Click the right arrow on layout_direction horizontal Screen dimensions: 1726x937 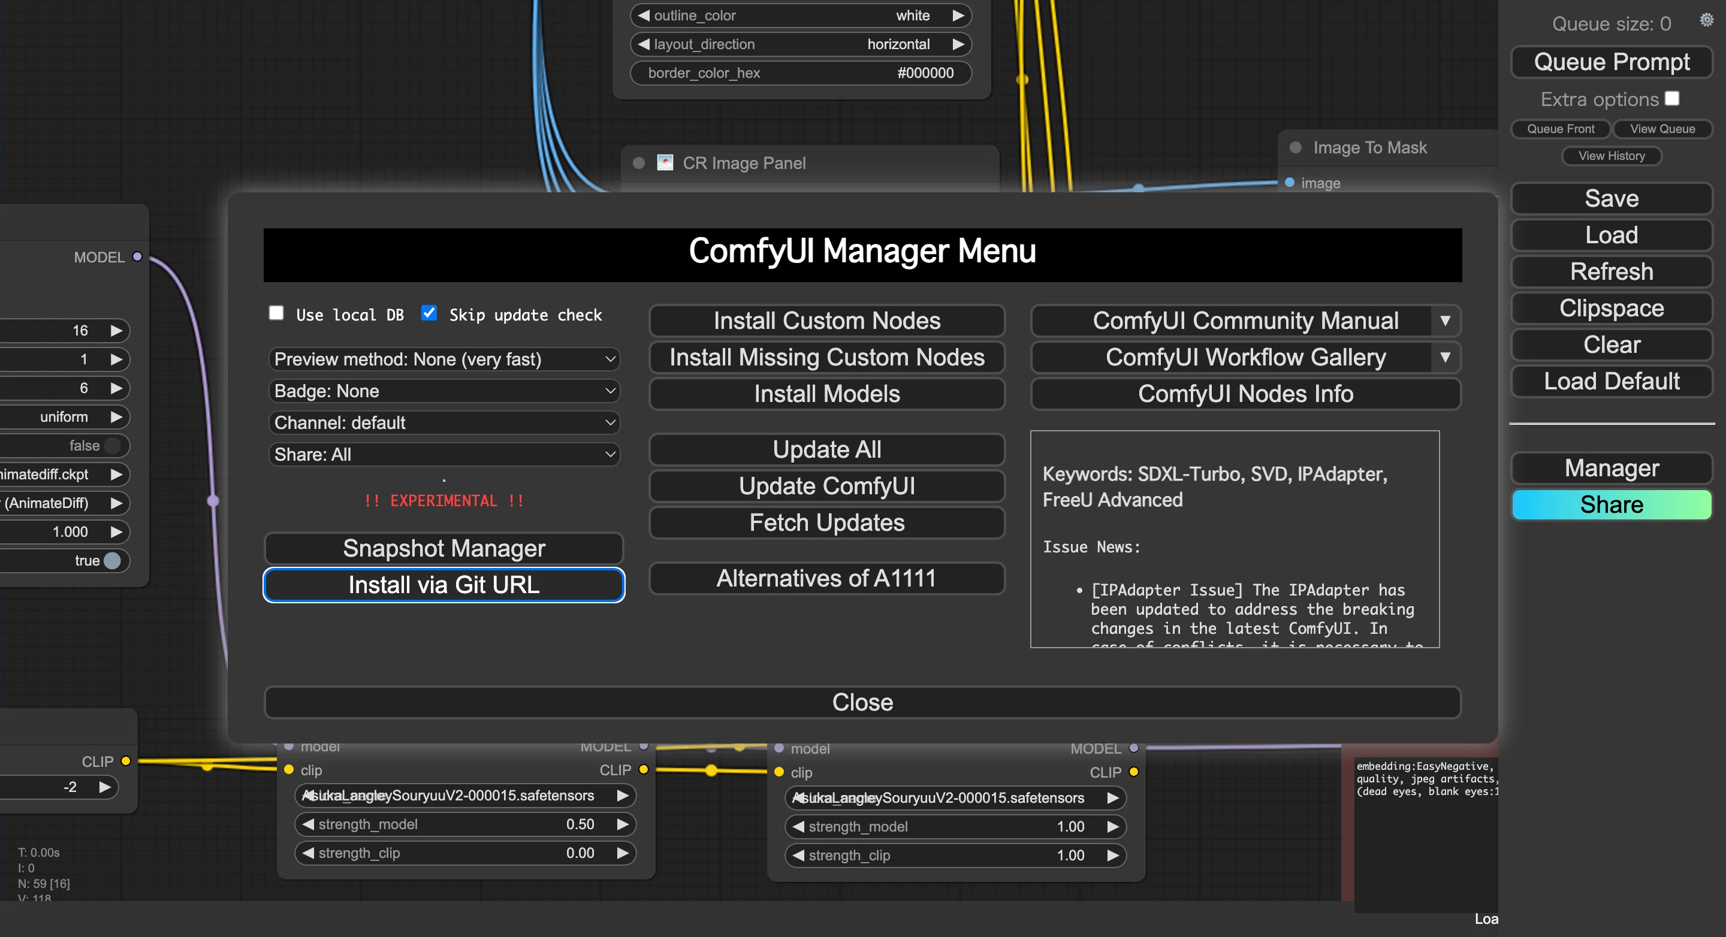coord(958,44)
